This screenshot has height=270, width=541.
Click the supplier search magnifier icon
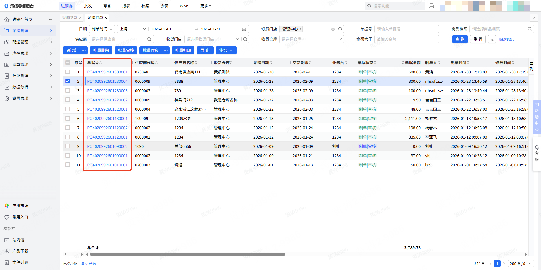click(x=149, y=39)
